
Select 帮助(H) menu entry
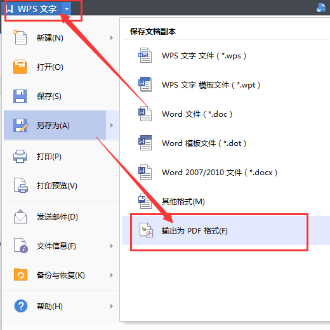[x=62, y=306]
